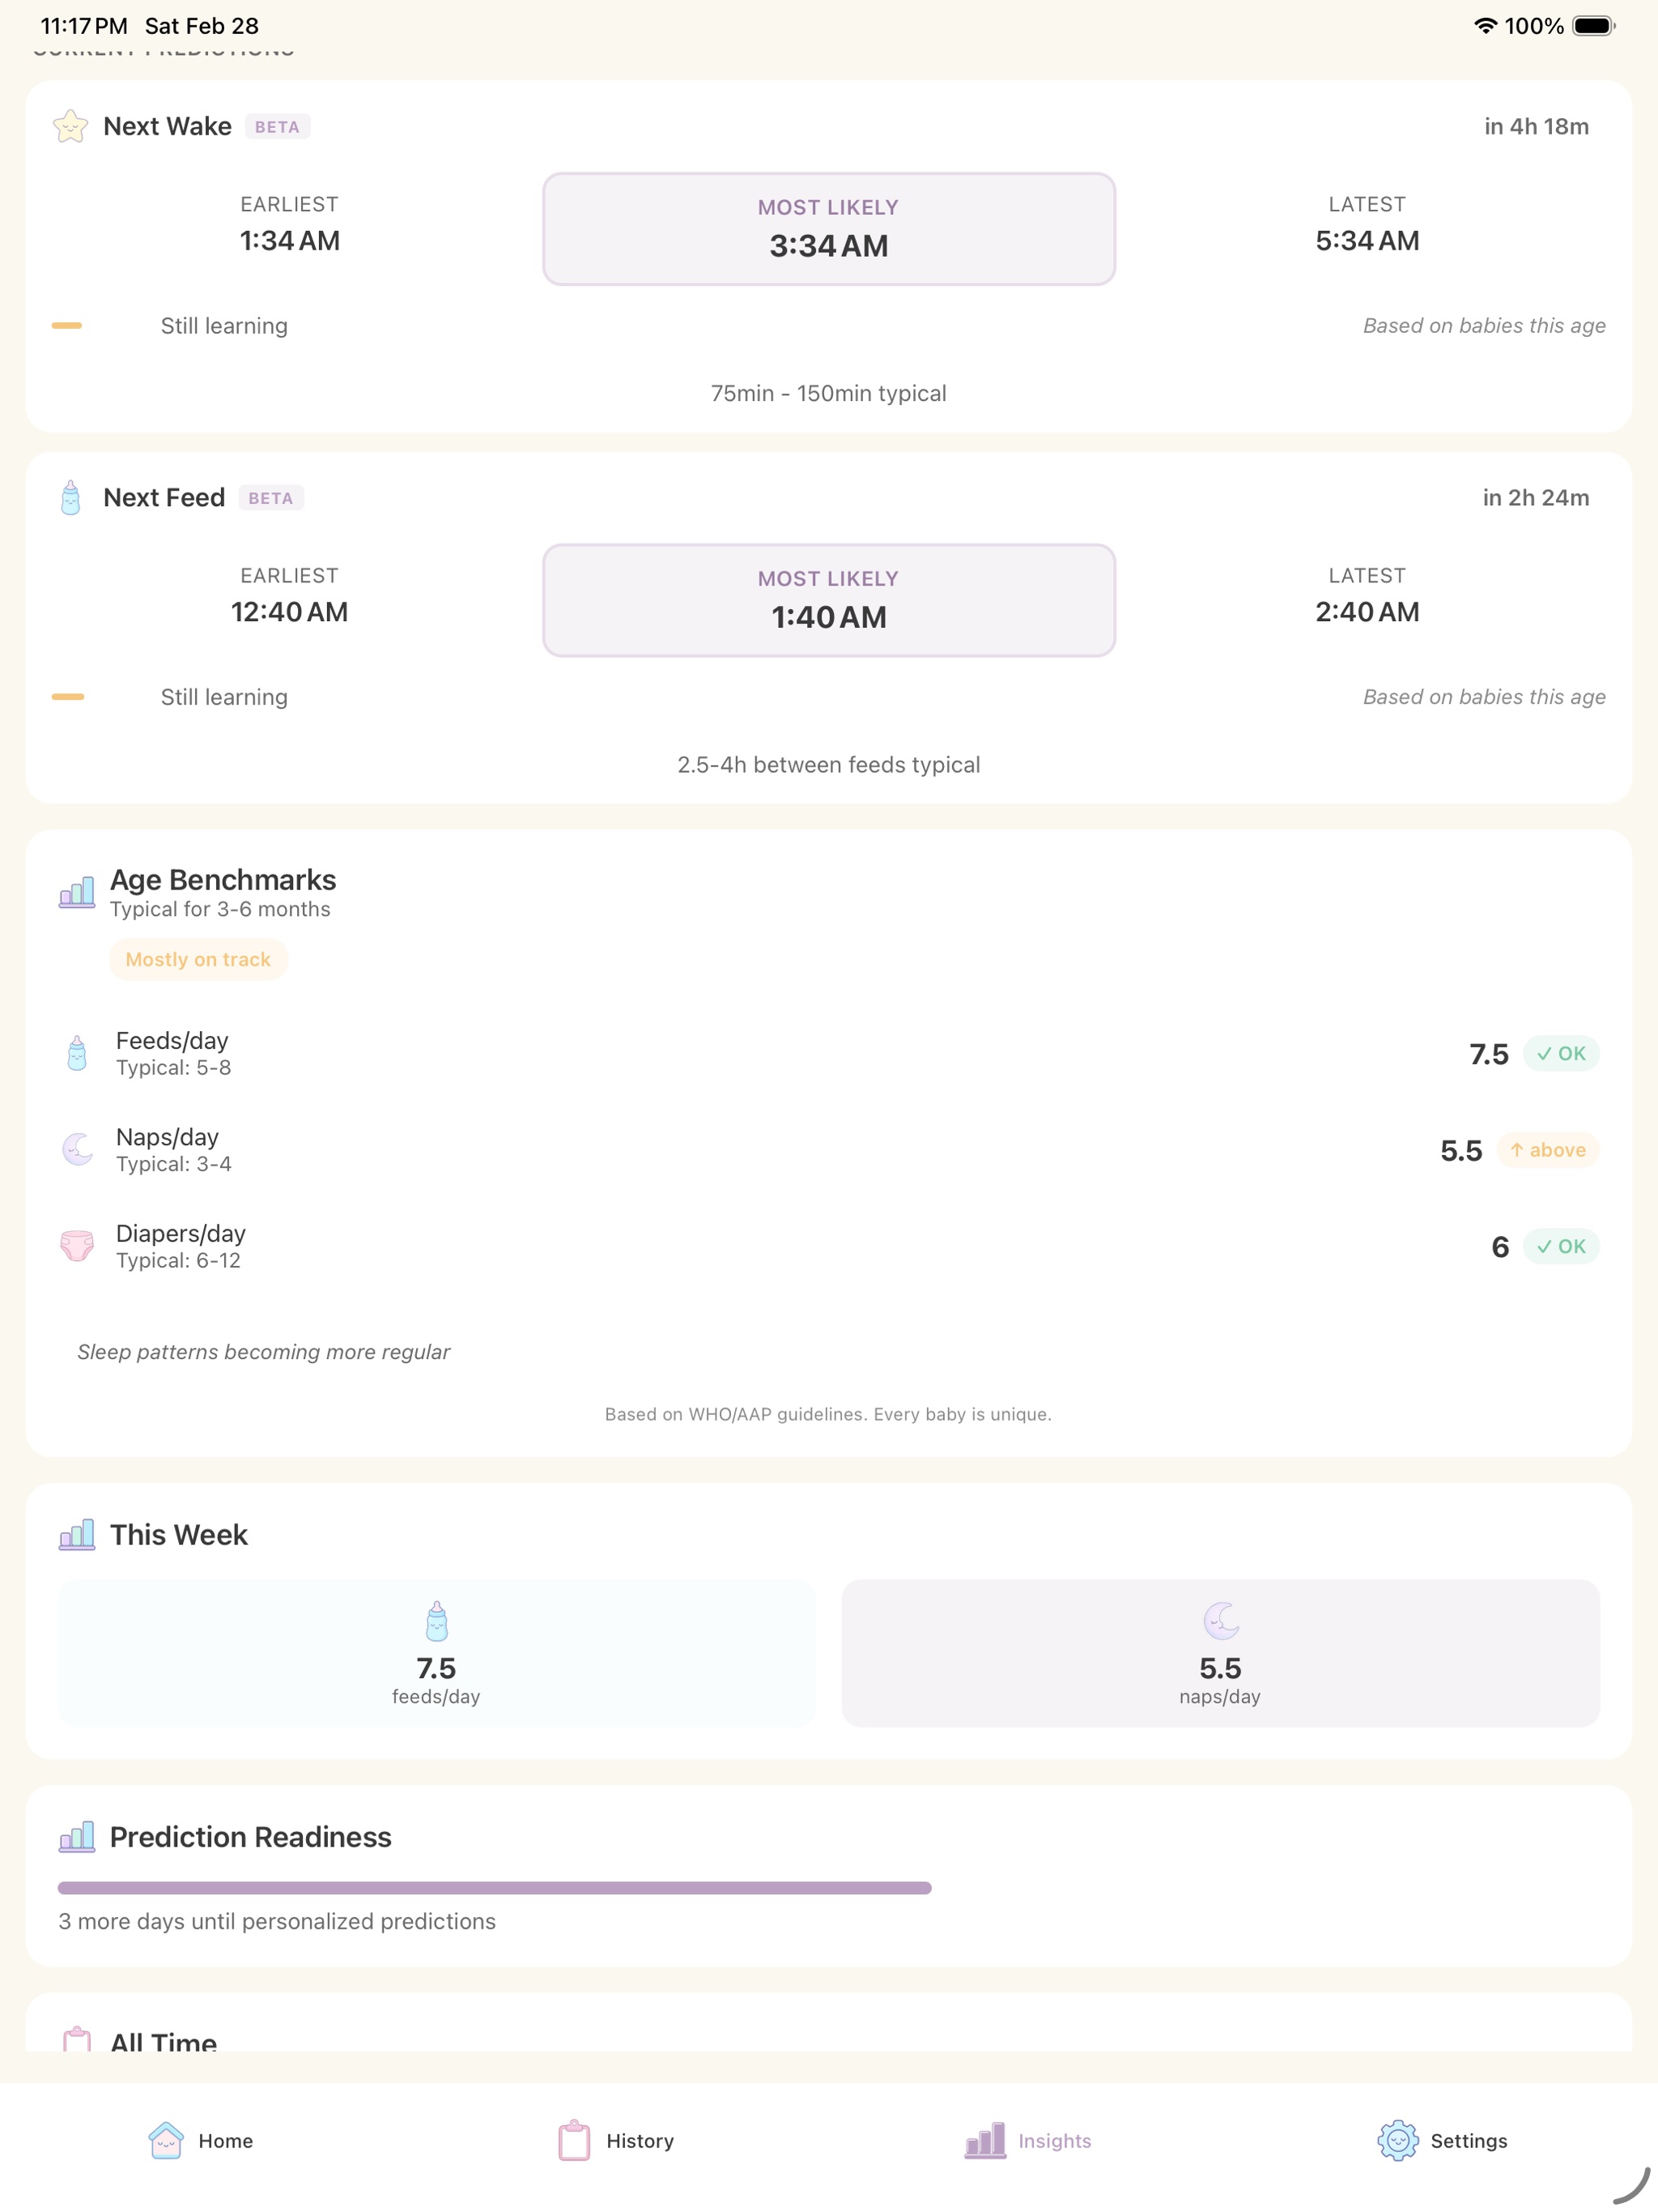Tap the Prediction Readiness chart icon
The height and width of the screenshot is (2212, 1658).
(77, 1836)
